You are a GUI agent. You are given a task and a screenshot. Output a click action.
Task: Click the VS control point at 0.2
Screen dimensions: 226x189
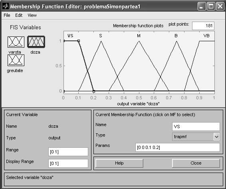pos(94,91)
